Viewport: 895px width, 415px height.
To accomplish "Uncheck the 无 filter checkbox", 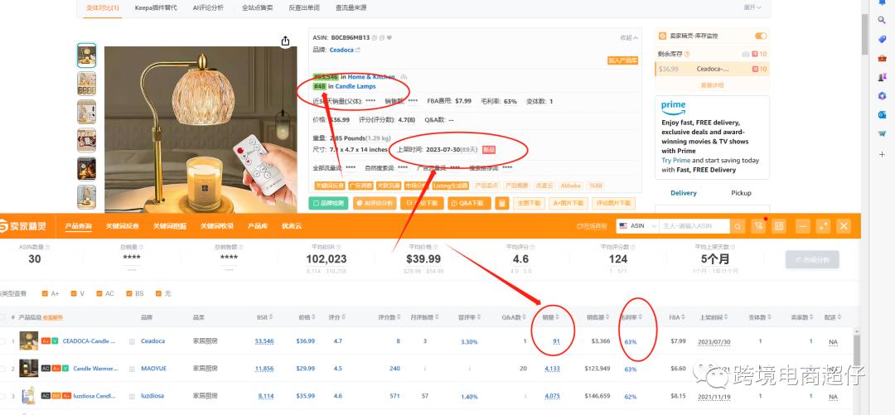I will [158, 293].
